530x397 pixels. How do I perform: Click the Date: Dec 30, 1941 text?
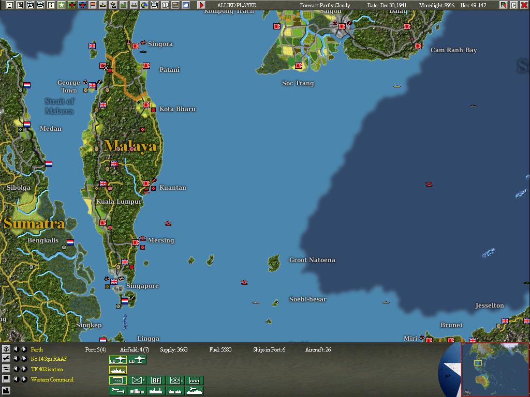[x=387, y=5]
